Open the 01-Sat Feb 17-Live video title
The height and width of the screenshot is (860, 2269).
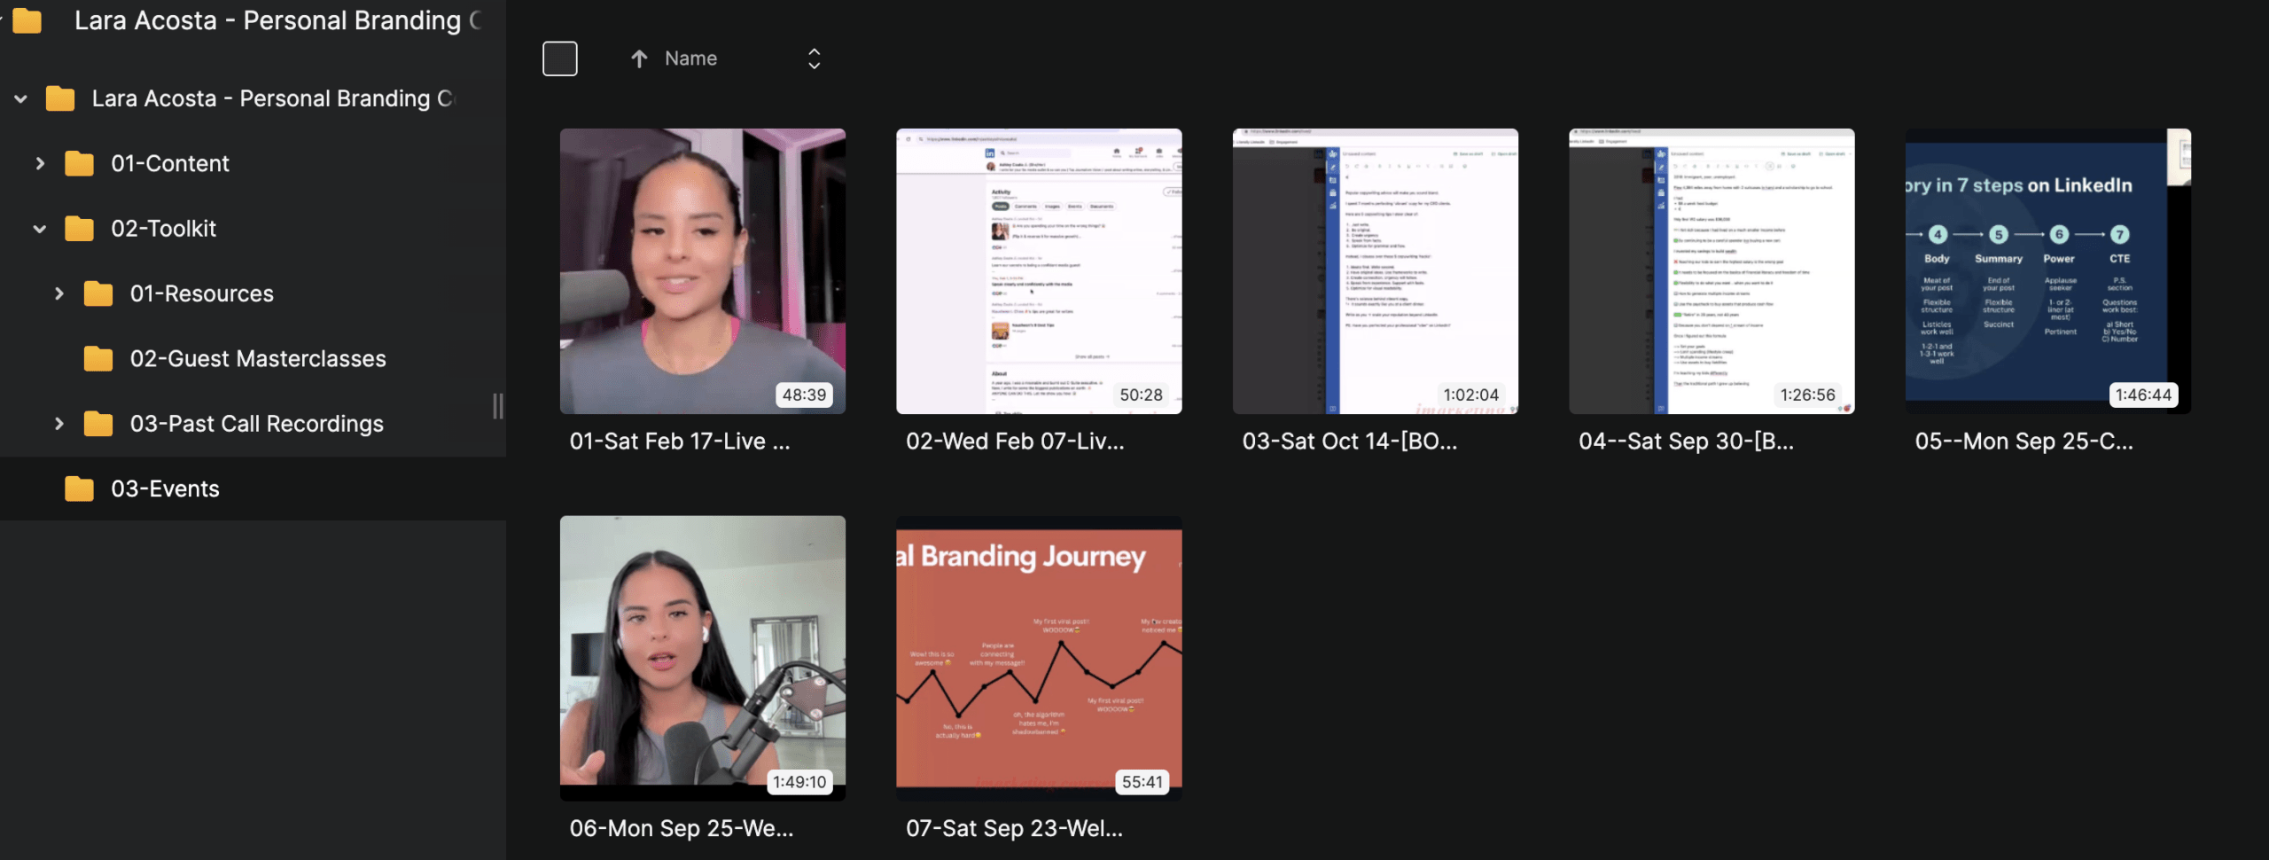click(679, 442)
